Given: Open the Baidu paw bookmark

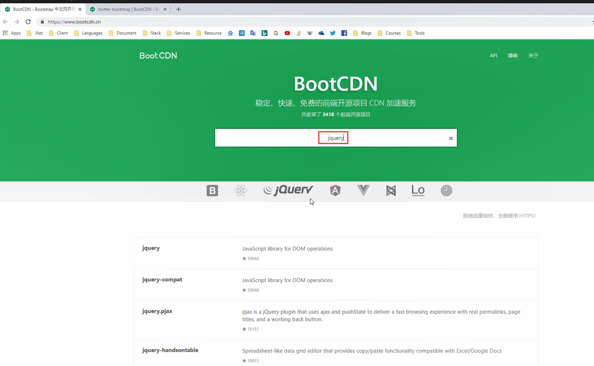Looking at the screenshot, I should (x=231, y=33).
